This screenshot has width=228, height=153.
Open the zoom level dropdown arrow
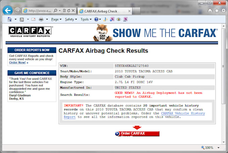[x=218, y=148]
